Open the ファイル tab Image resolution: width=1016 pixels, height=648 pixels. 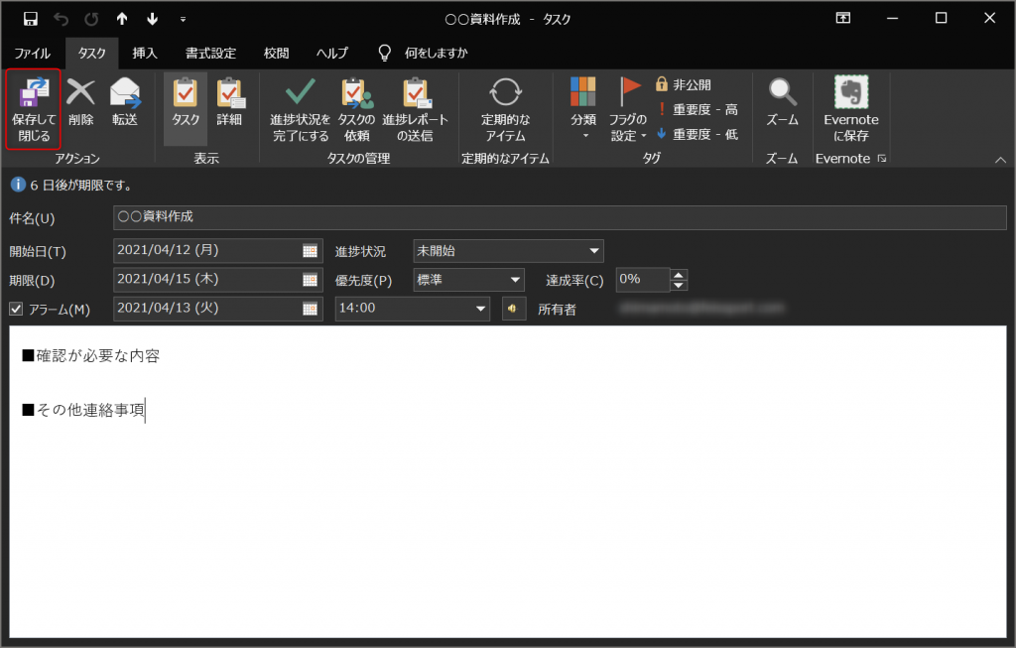click(33, 54)
